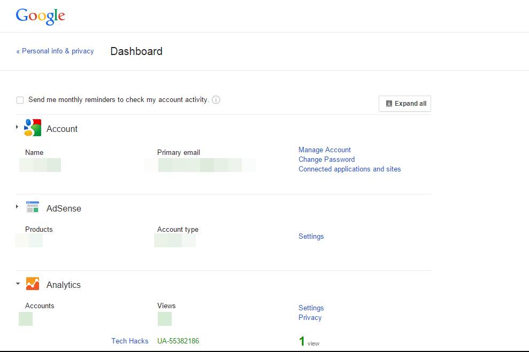
Task: Open Analytics Privacy link
Action: tap(310, 318)
